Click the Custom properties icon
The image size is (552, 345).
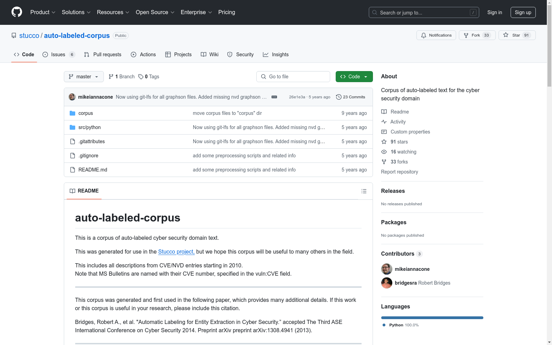(384, 132)
